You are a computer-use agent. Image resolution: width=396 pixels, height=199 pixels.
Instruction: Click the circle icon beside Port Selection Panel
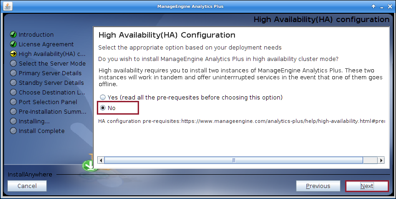[13, 102]
